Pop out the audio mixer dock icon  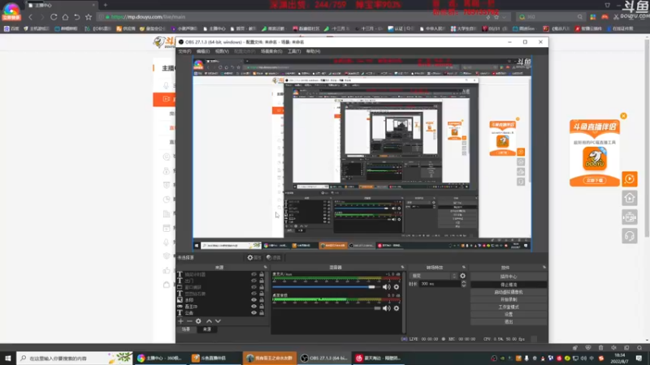click(x=402, y=268)
